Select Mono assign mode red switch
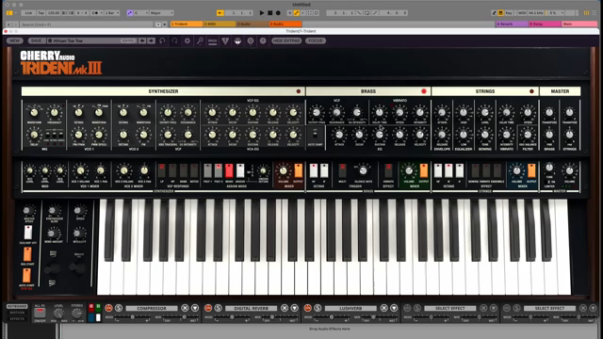The height and width of the screenshot is (339, 603). (x=229, y=170)
